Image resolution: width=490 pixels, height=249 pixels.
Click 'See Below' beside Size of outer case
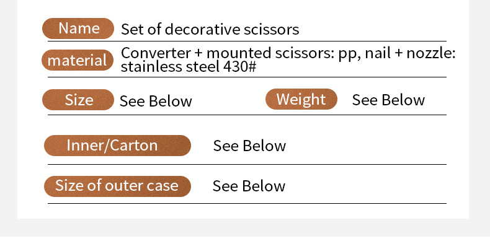[249, 186]
